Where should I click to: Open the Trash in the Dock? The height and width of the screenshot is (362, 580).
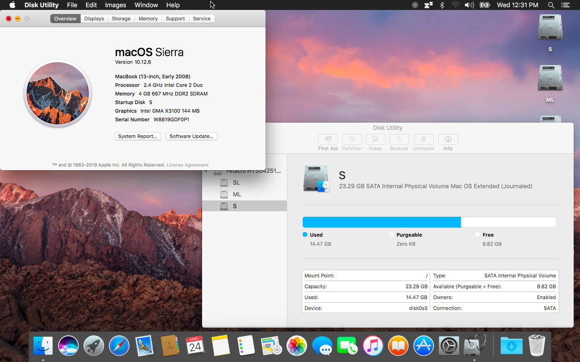point(536,346)
